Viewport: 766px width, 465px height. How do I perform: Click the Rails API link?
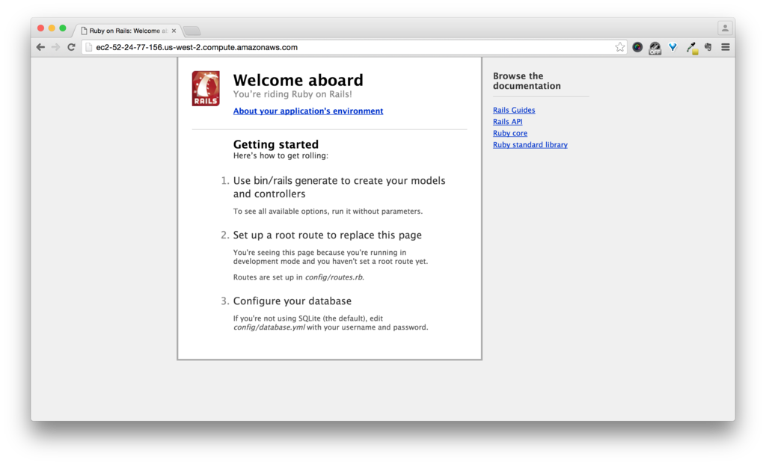507,121
